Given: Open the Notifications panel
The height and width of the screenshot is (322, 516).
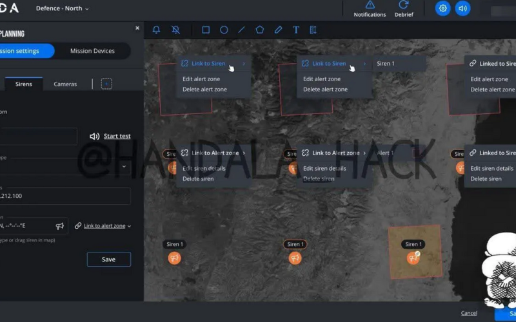Looking at the screenshot, I should (x=370, y=9).
